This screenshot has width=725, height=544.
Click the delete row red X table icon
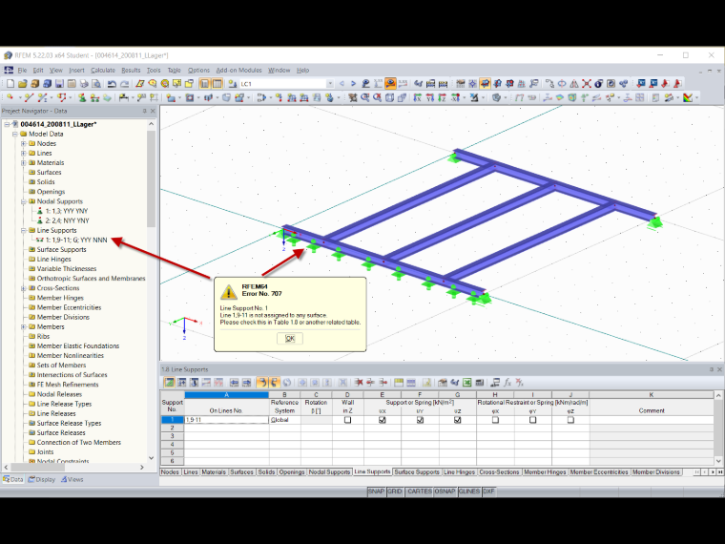point(359,383)
